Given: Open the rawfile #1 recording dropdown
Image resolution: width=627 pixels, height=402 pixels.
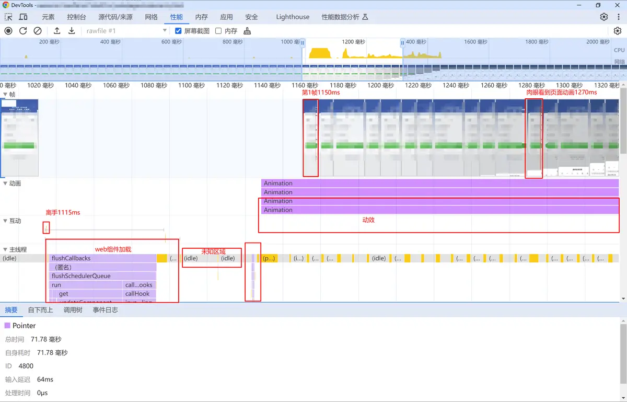Looking at the screenshot, I should pos(126,31).
